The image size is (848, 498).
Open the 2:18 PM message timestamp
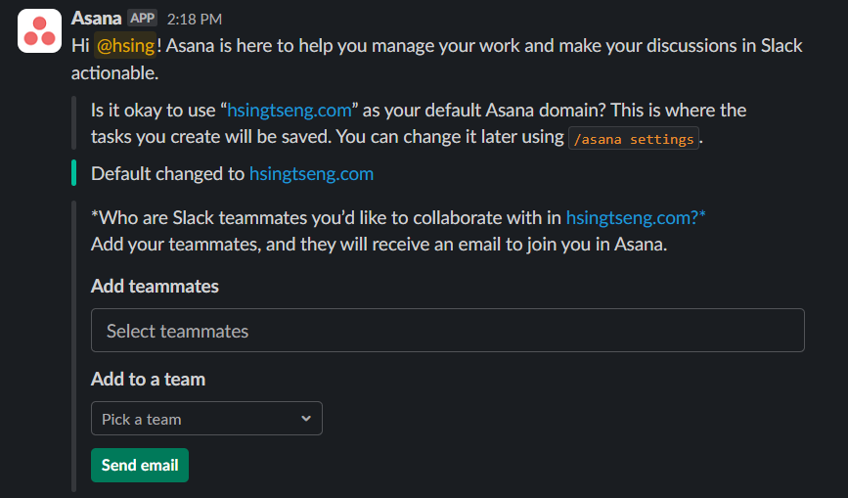195,20
